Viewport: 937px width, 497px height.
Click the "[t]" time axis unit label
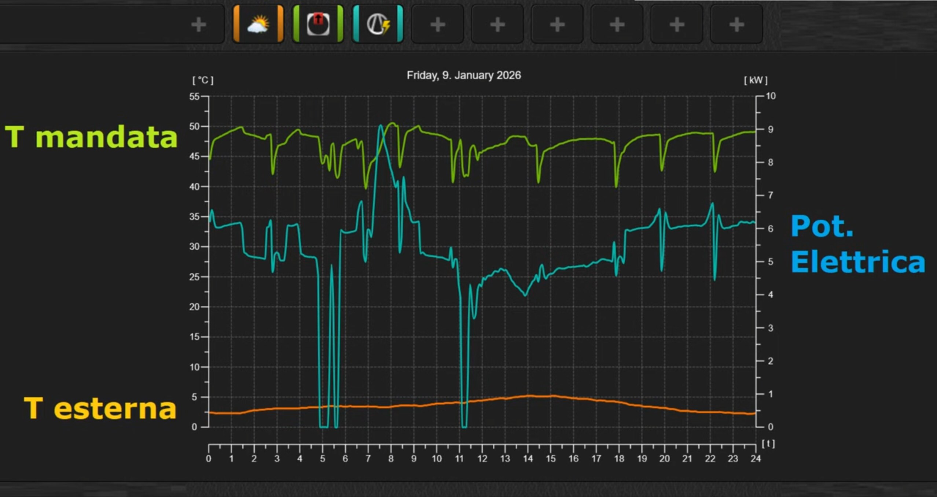(x=768, y=444)
